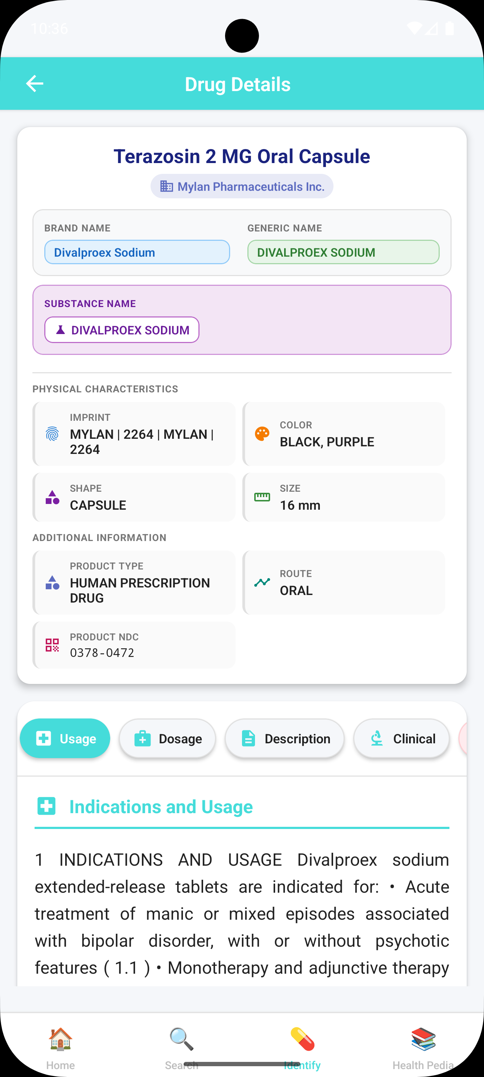The width and height of the screenshot is (484, 1077).
Task: Select the shape icon beside CAPSULE
Action: point(52,497)
